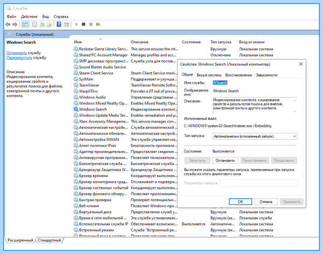Screen dimensions: 323x254
Task: Select the Xbox Accessory Management row
Action: tap(125, 121)
